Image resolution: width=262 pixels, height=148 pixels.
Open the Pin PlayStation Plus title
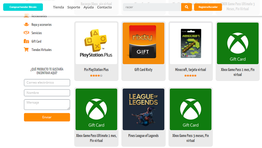96,70
